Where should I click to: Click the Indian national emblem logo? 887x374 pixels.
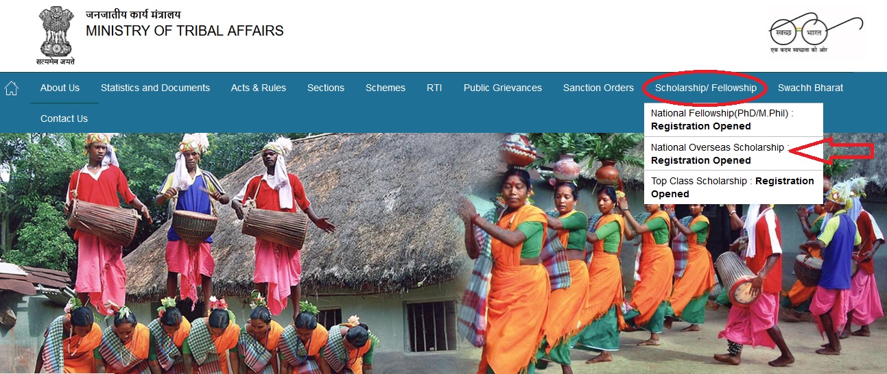(x=56, y=34)
